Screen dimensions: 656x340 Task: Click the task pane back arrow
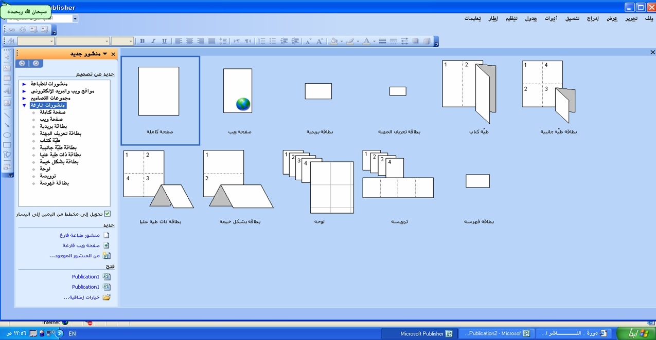tap(22, 63)
